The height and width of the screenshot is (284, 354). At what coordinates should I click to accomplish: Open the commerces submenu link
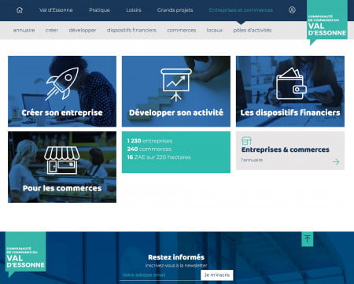182,30
